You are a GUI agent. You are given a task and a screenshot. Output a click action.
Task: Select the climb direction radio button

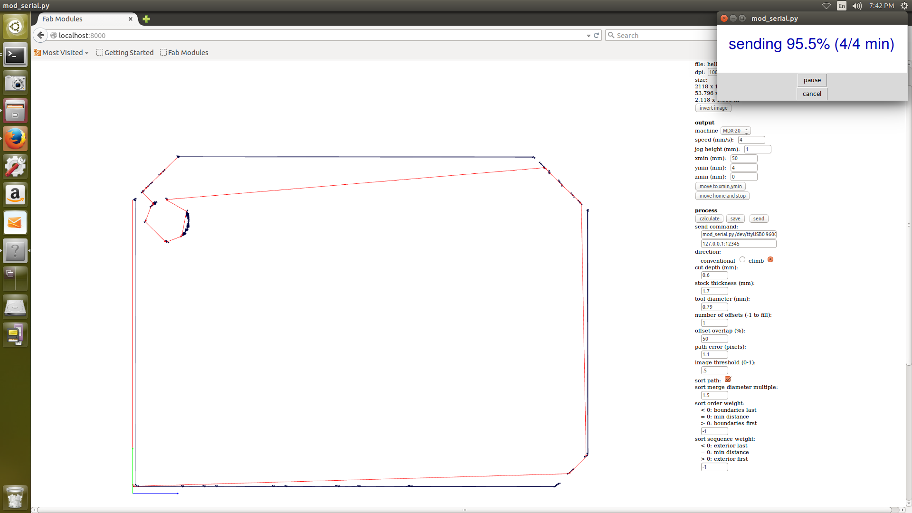(x=770, y=260)
